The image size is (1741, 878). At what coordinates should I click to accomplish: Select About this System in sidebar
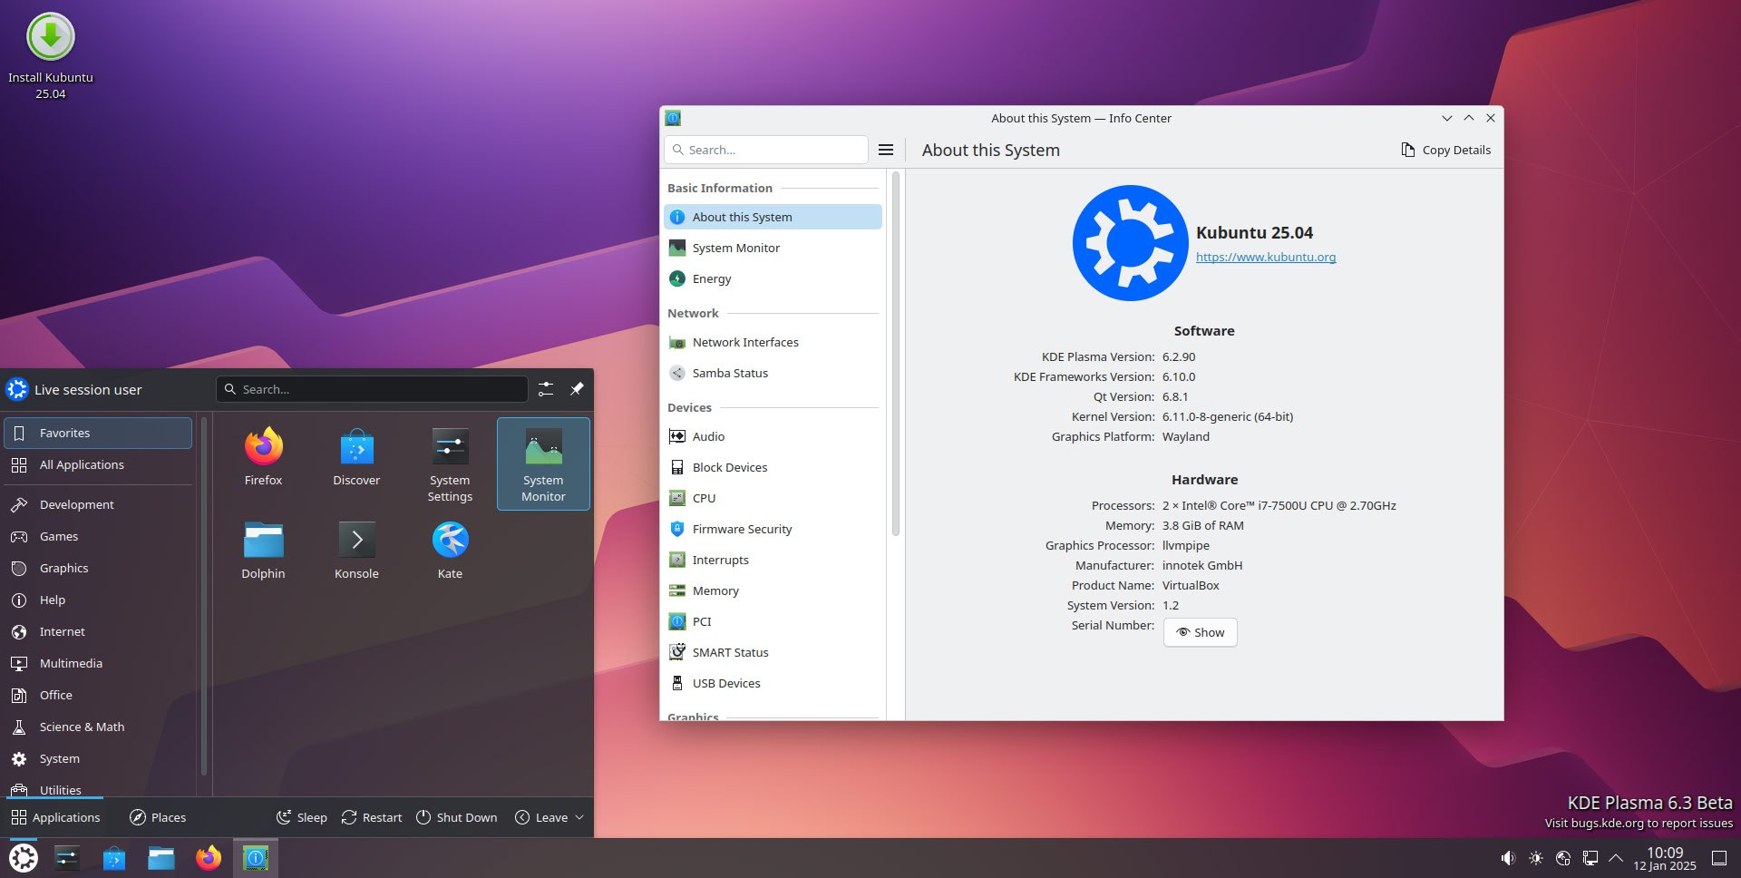pos(773,217)
